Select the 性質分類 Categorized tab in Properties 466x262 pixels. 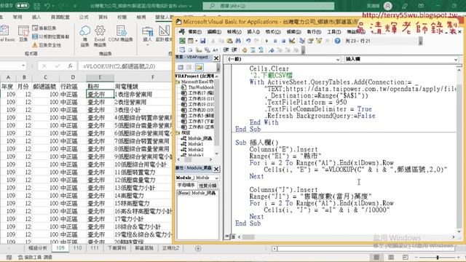(x=208, y=186)
